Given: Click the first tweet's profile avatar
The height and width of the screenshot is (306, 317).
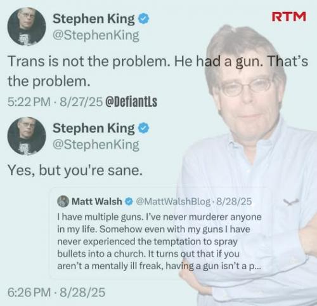Looking at the screenshot, I should tap(27, 26).
